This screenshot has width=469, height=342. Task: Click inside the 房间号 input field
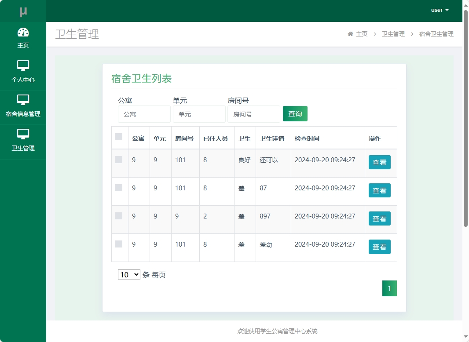coord(254,113)
